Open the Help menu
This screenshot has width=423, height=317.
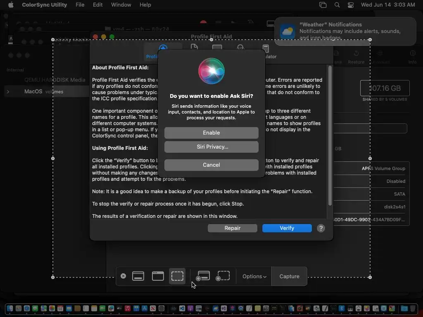coord(145,5)
